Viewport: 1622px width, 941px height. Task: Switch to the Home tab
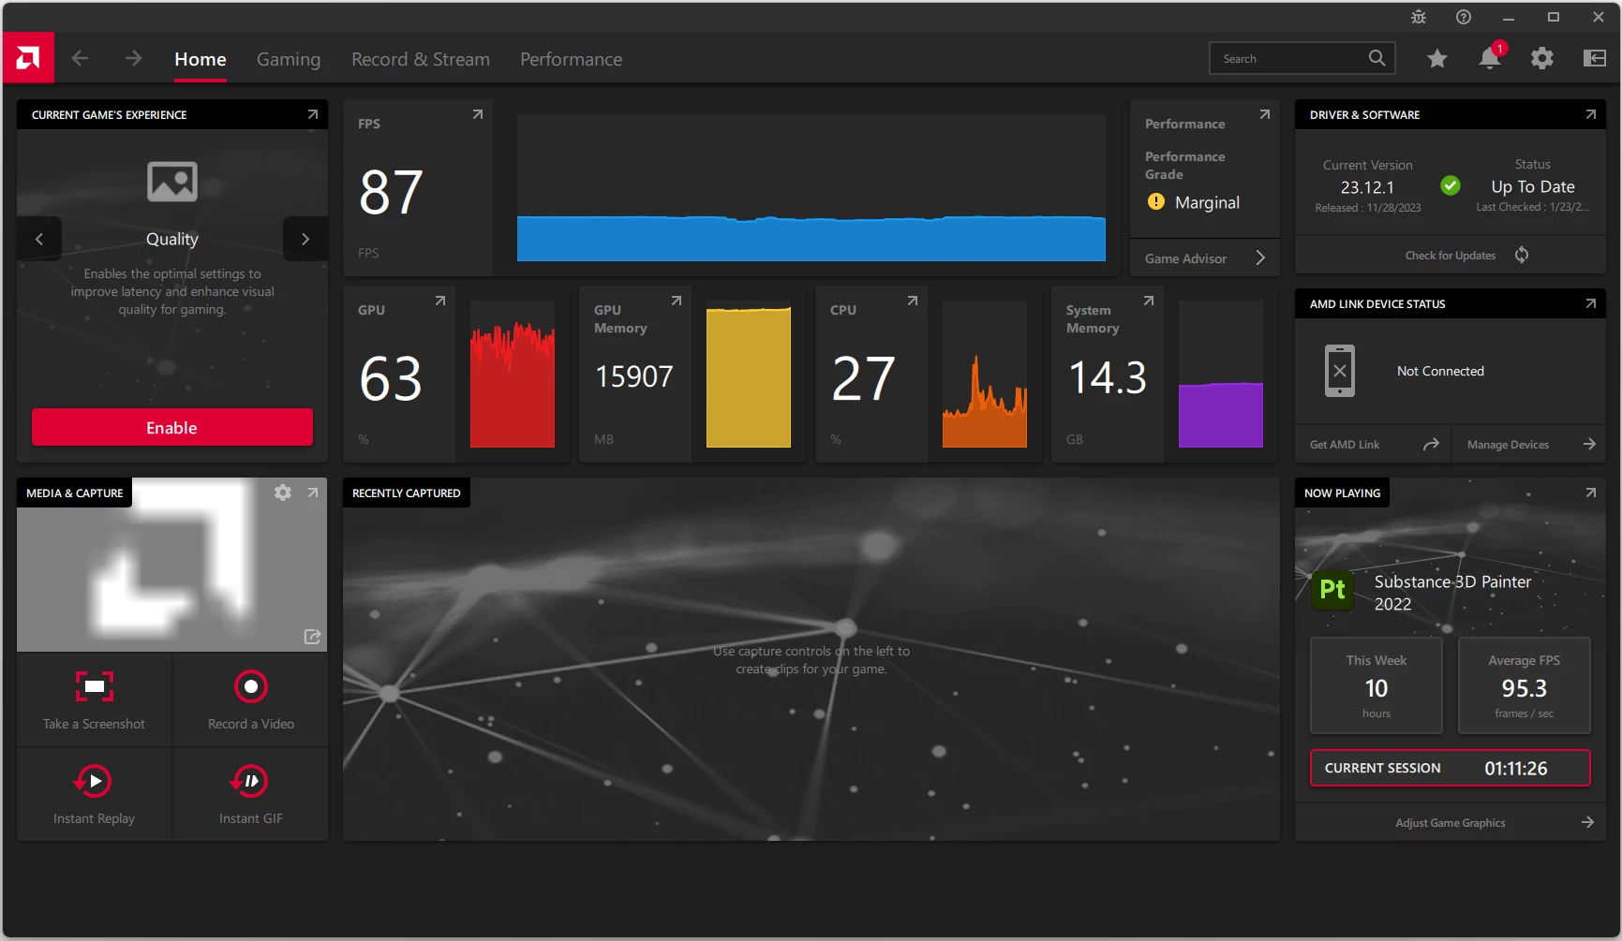point(201,59)
